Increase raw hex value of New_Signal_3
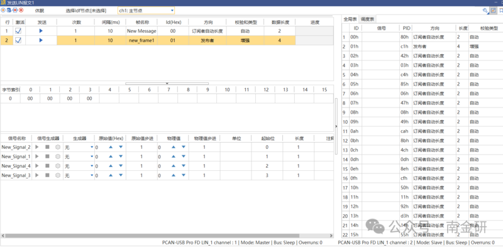The width and height of the screenshot is (503, 247). tap(111, 175)
